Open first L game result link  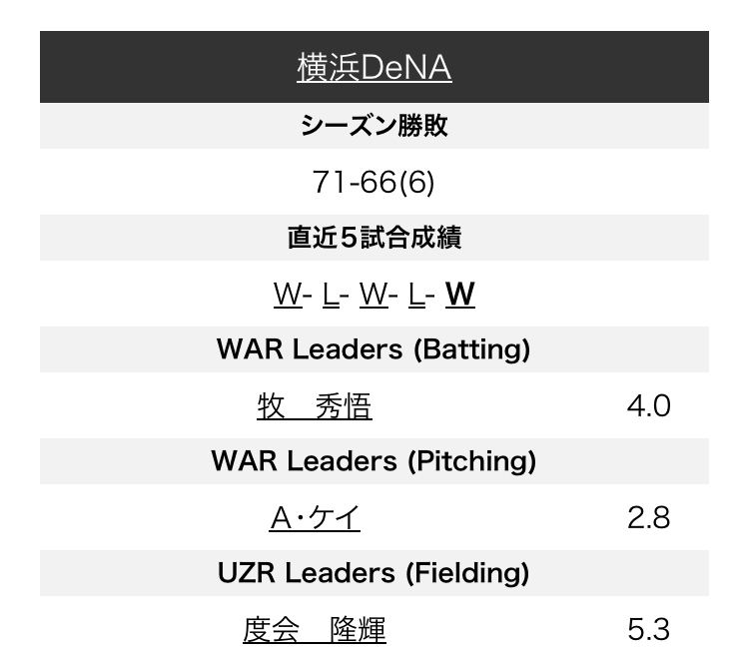click(x=331, y=294)
